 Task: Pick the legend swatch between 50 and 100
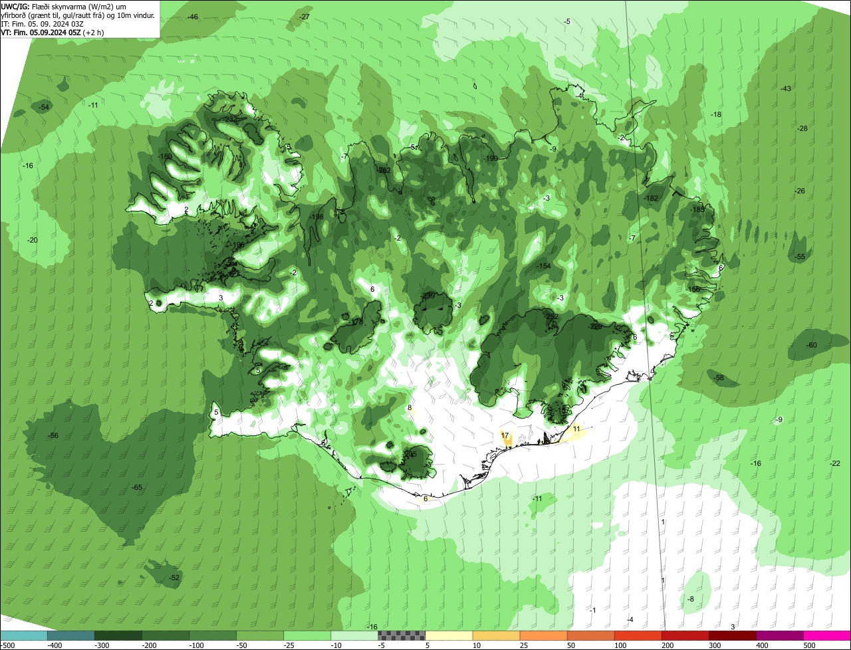click(590, 635)
